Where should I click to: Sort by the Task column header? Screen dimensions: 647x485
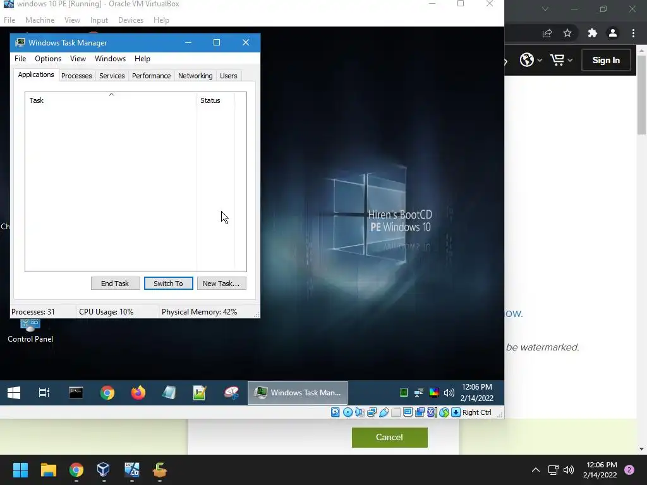click(x=111, y=100)
